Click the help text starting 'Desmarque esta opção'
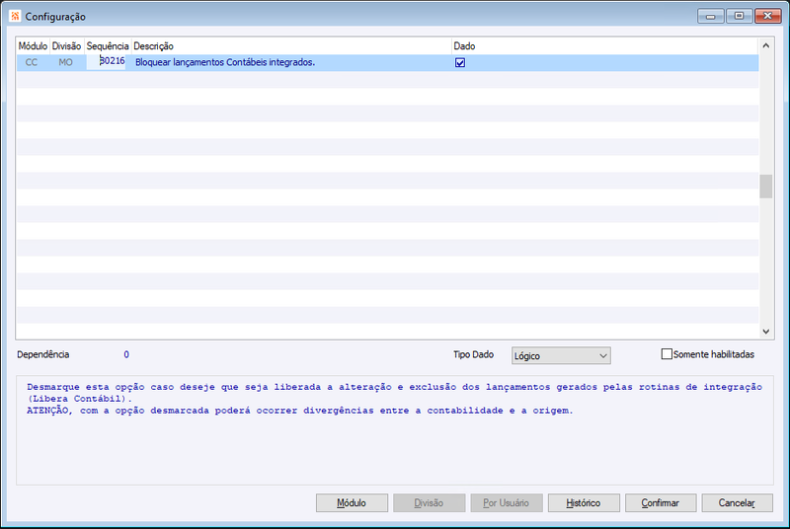 394,393
